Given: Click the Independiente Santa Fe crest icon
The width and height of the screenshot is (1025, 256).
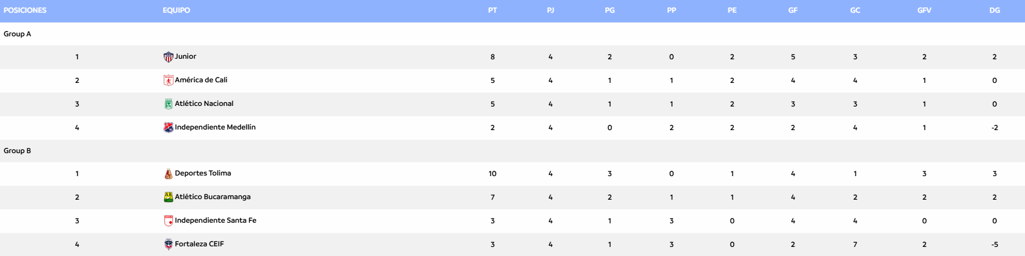Looking at the screenshot, I should tap(169, 221).
